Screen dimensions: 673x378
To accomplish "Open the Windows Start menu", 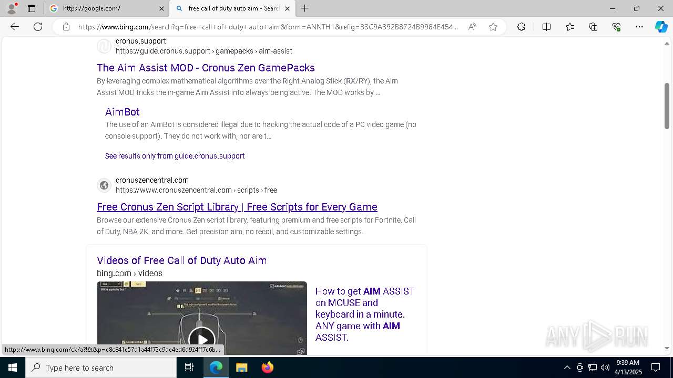I will (13, 367).
